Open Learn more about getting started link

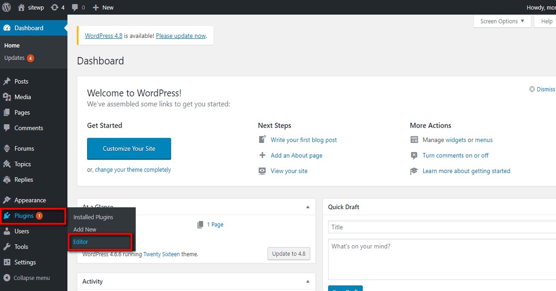point(466,171)
